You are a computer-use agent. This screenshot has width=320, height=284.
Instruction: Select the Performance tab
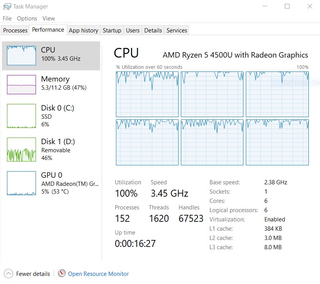point(48,30)
